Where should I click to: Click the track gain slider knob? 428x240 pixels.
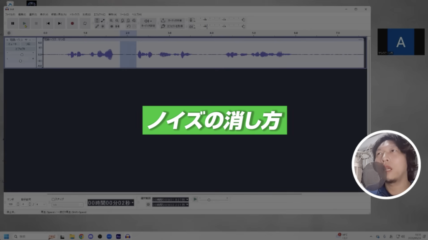pos(22,55)
